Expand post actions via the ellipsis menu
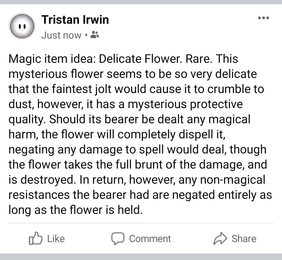Image resolution: width=282 pixels, height=260 pixels. (x=263, y=18)
